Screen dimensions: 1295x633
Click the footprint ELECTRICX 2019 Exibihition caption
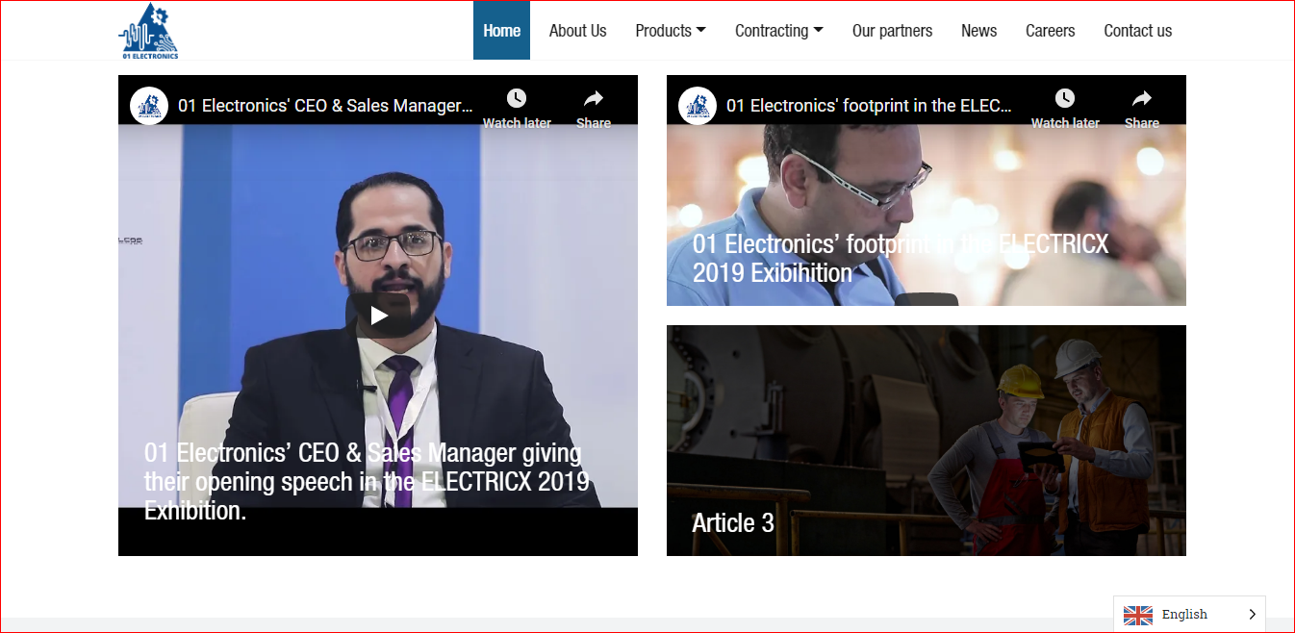click(x=901, y=258)
